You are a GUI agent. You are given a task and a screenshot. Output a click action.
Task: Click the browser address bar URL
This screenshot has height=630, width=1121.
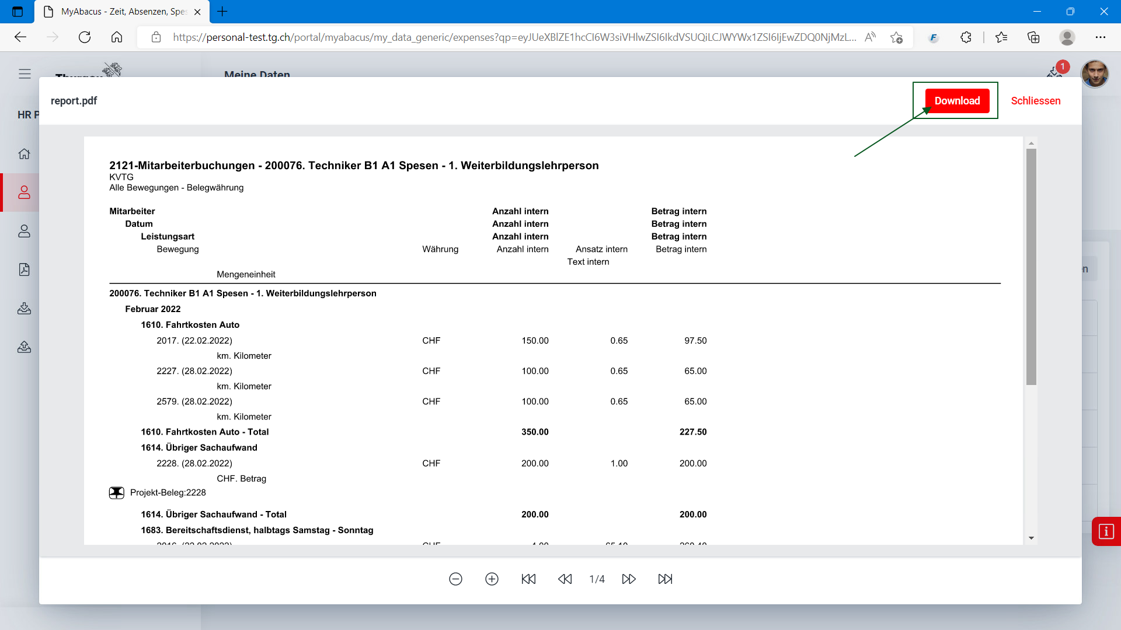click(x=514, y=37)
